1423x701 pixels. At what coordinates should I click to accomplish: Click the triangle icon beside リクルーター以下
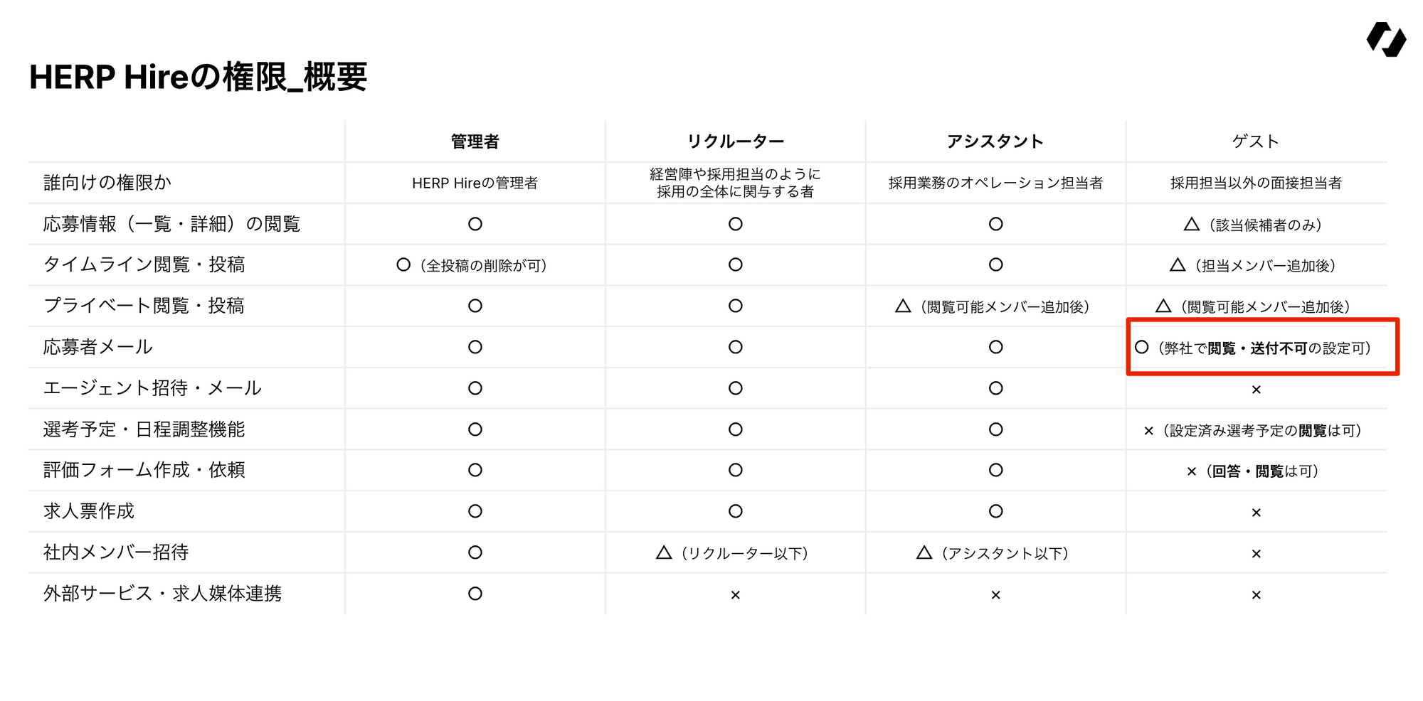[x=664, y=552]
